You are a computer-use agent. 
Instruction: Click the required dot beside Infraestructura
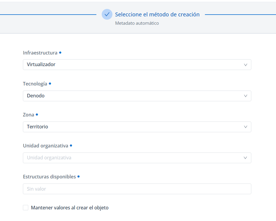point(60,52)
